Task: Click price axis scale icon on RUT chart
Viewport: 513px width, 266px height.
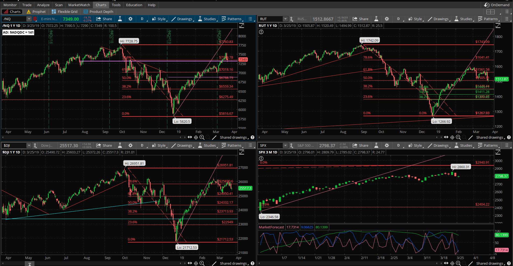Action: pyautogui.click(x=498, y=26)
